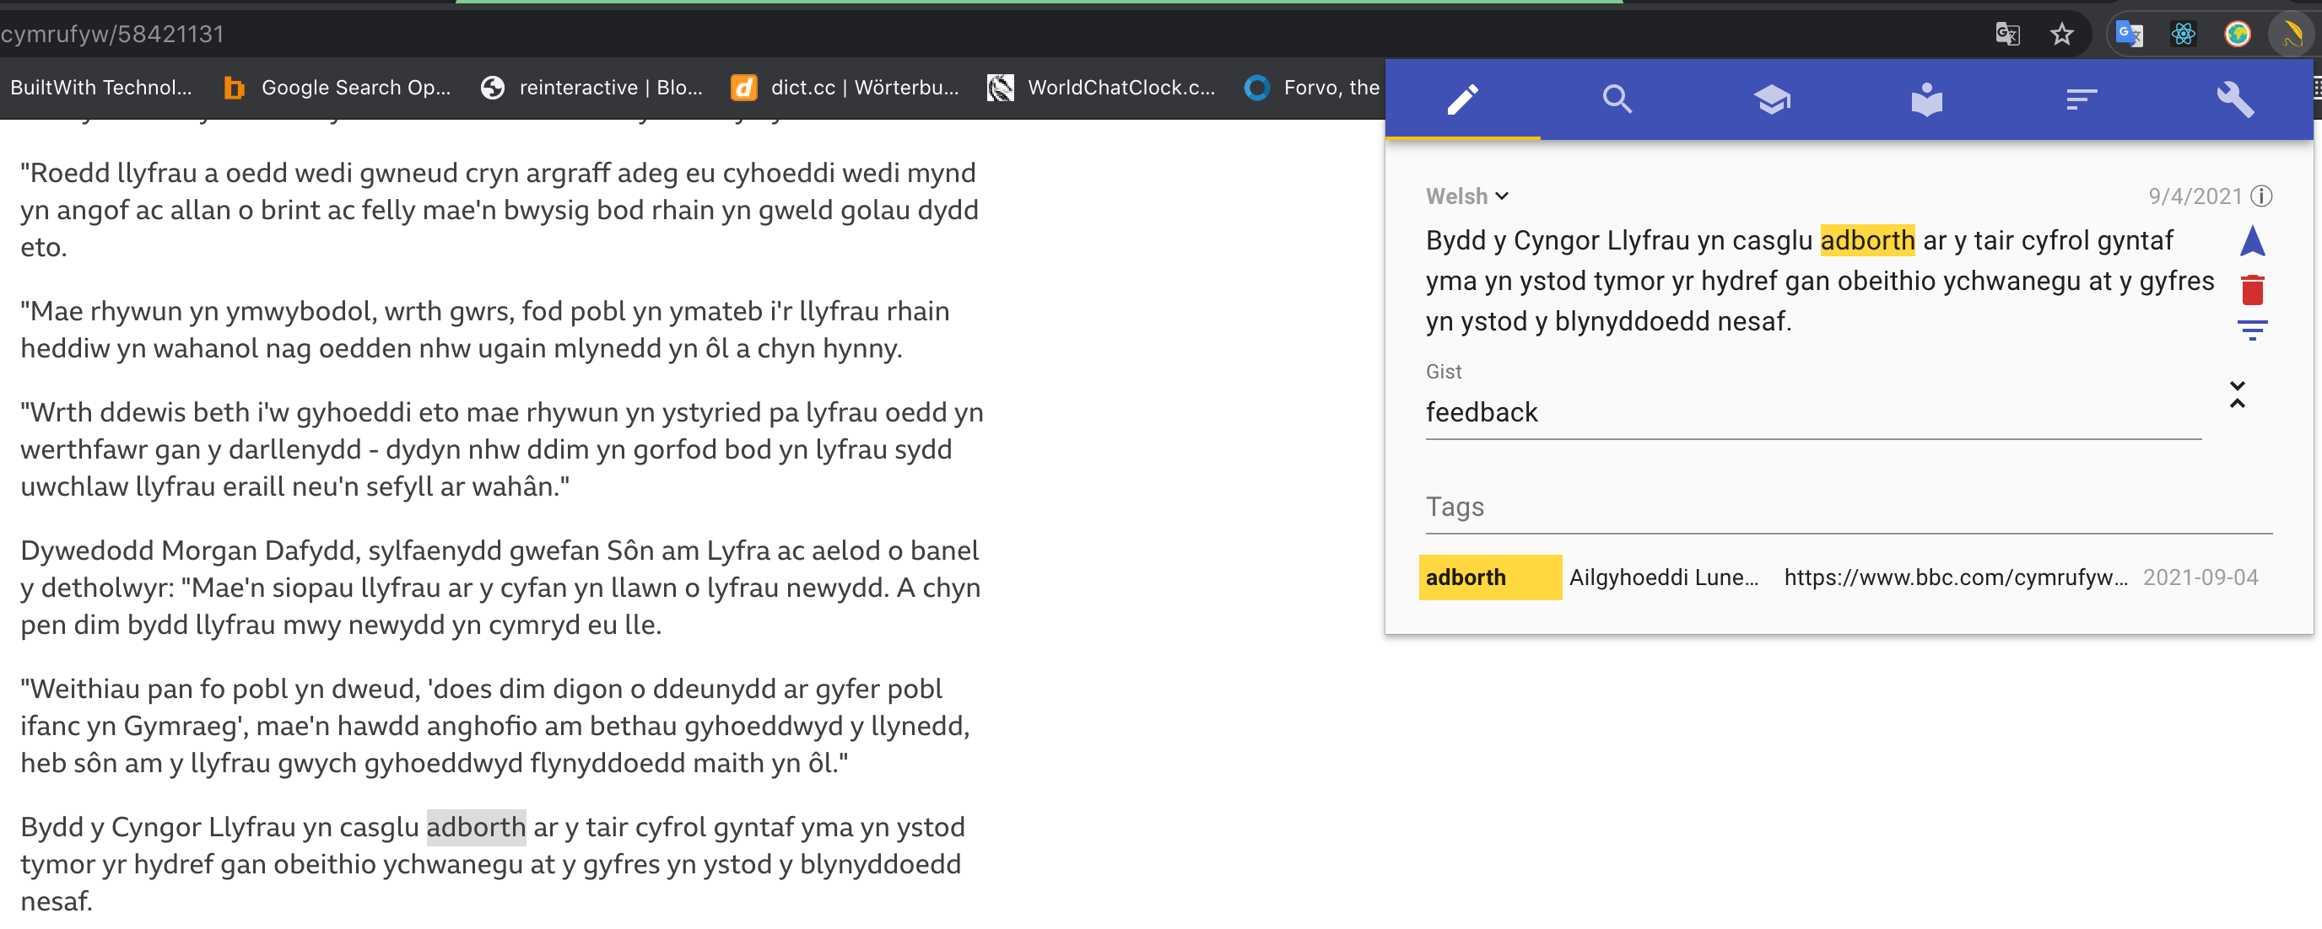Click the Gist feedback text field
This screenshot has width=2322, height=929.
click(1812, 413)
